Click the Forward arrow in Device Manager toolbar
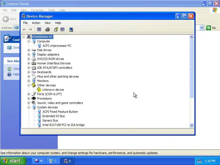 [x=31, y=29]
